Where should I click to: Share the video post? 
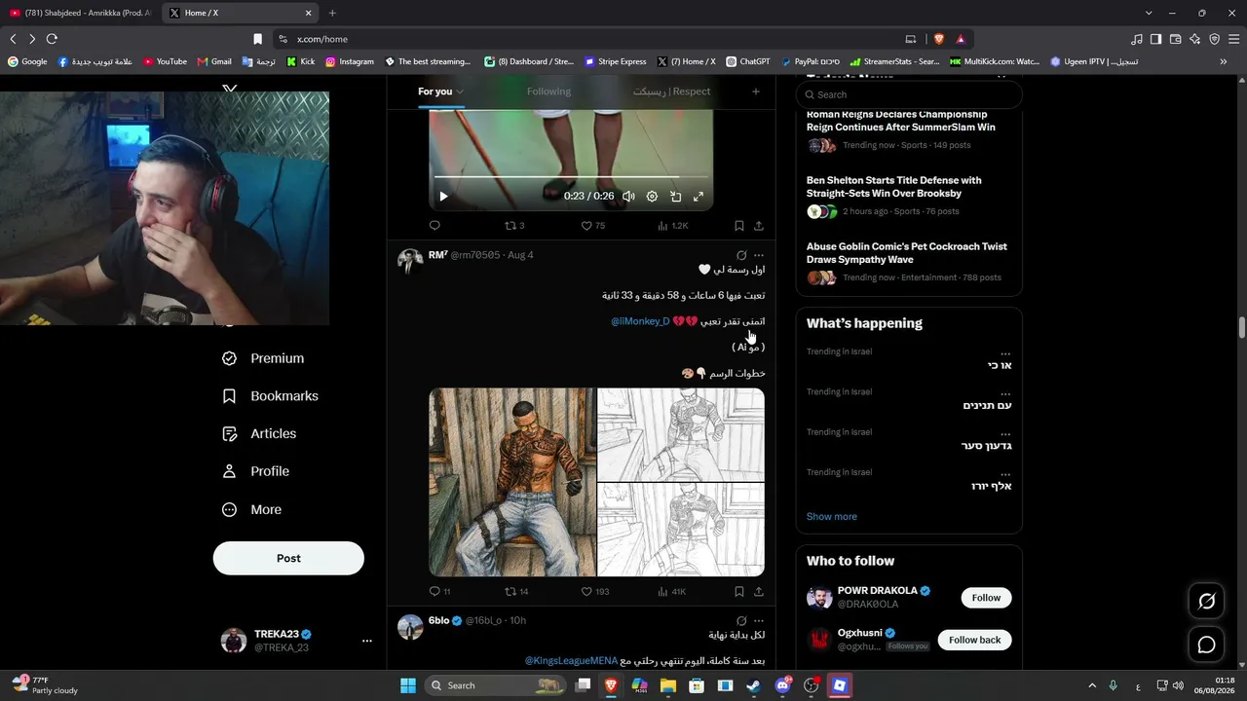click(759, 226)
